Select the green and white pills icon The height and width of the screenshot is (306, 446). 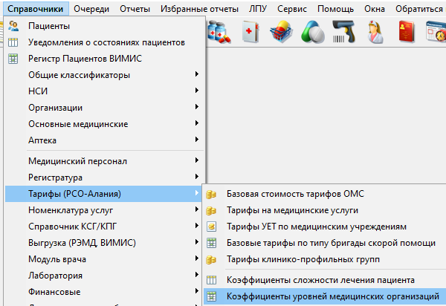(x=313, y=32)
